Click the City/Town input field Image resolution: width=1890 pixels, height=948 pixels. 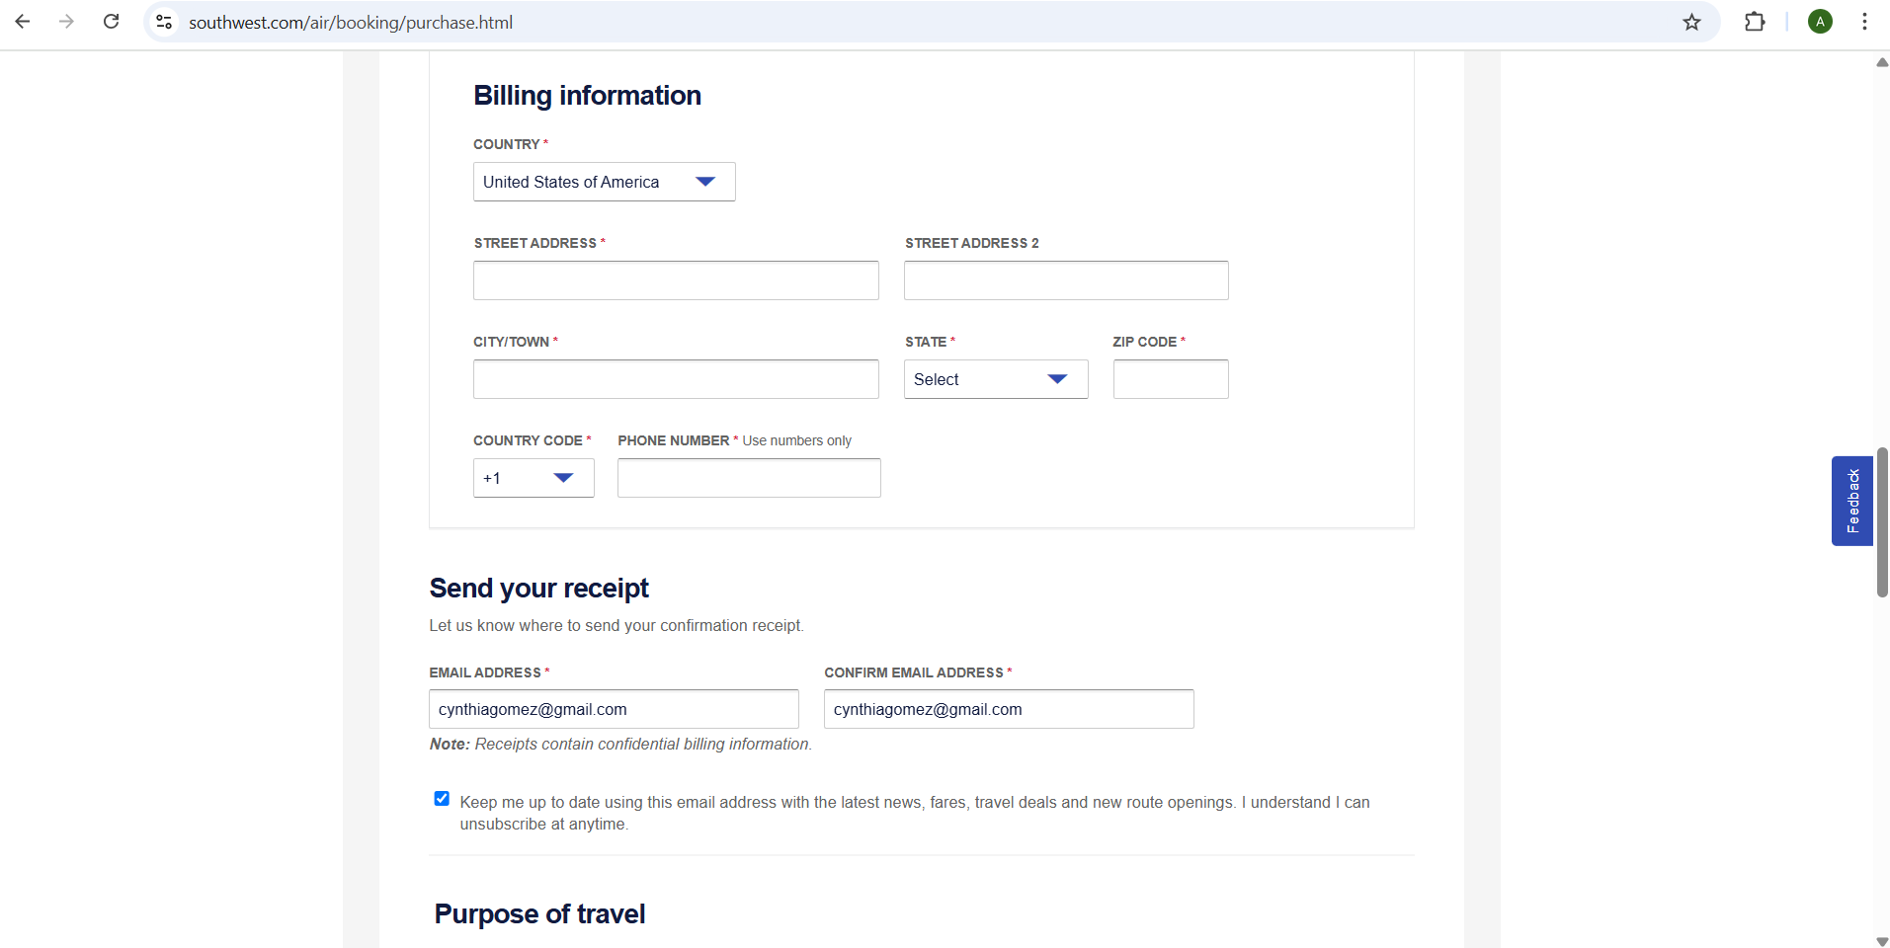(x=676, y=379)
